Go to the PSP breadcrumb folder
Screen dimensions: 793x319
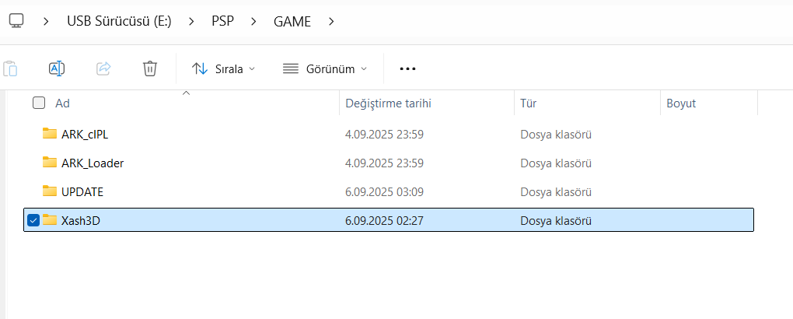pyautogui.click(x=223, y=22)
